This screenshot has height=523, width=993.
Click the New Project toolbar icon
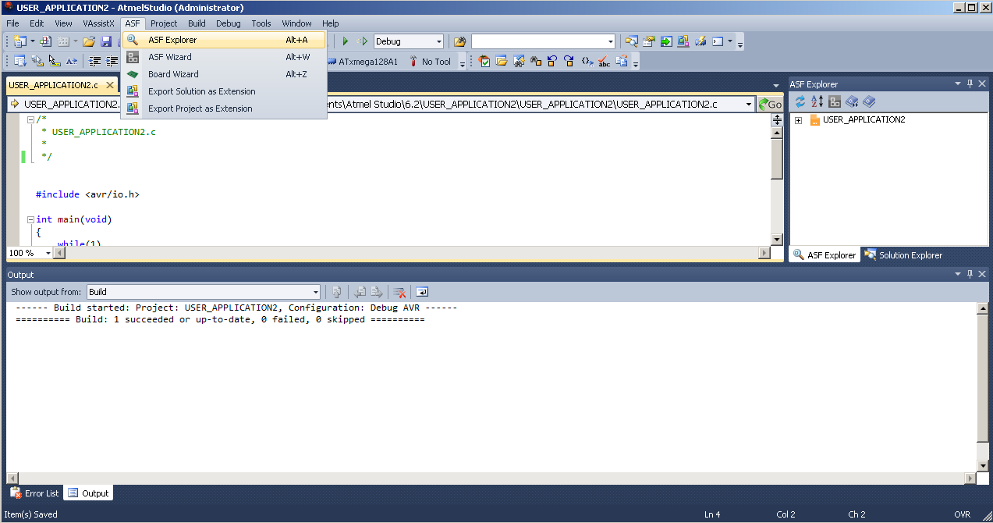coord(20,41)
